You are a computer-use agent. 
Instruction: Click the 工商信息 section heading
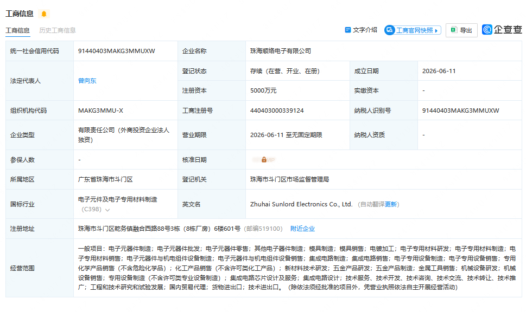20,14
